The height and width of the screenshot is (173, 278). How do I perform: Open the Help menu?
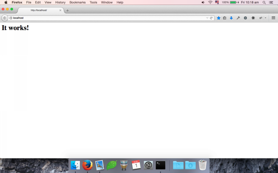tap(120, 2)
